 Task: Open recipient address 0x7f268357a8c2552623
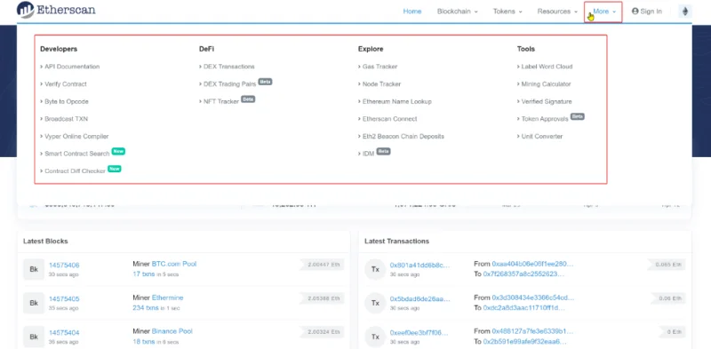pyautogui.click(x=523, y=274)
